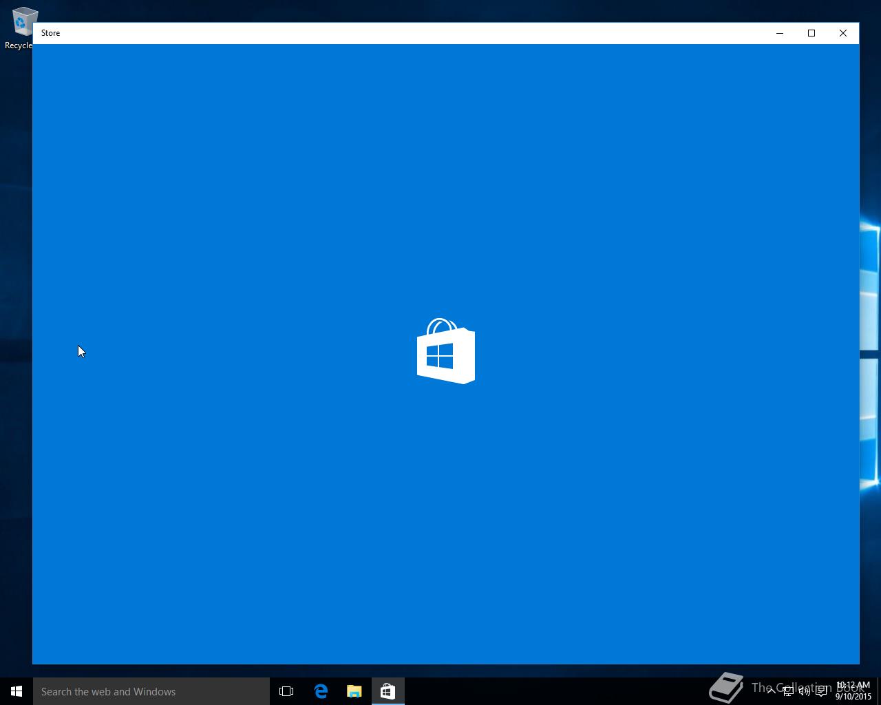Screen dimensions: 881x705
Task: Show hidden system tray icons
Action: coord(772,691)
